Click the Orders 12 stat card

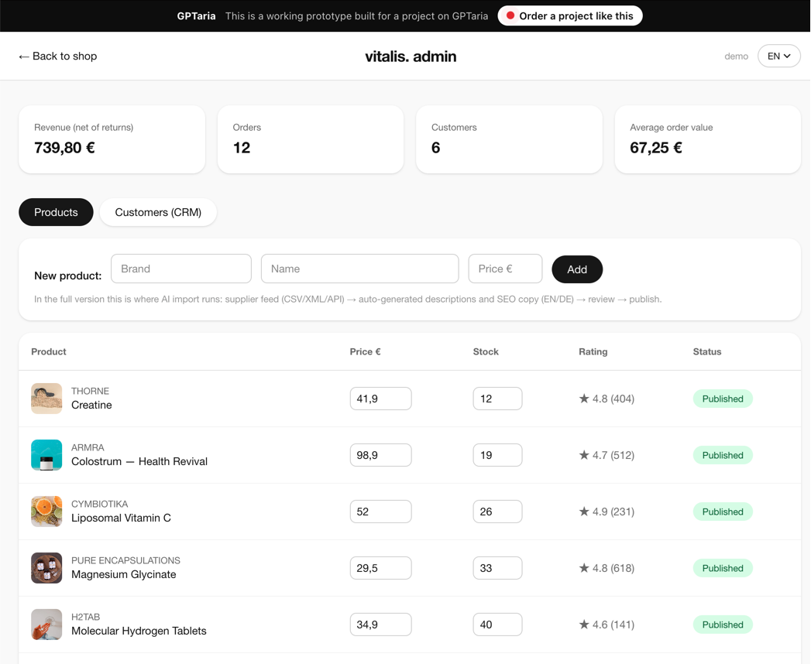pyautogui.click(x=311, y=139)
